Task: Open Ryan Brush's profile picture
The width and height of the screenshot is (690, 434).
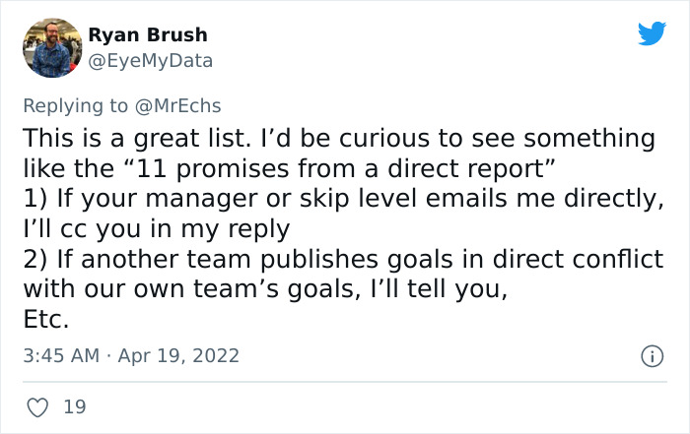Action: pos(51,46)
